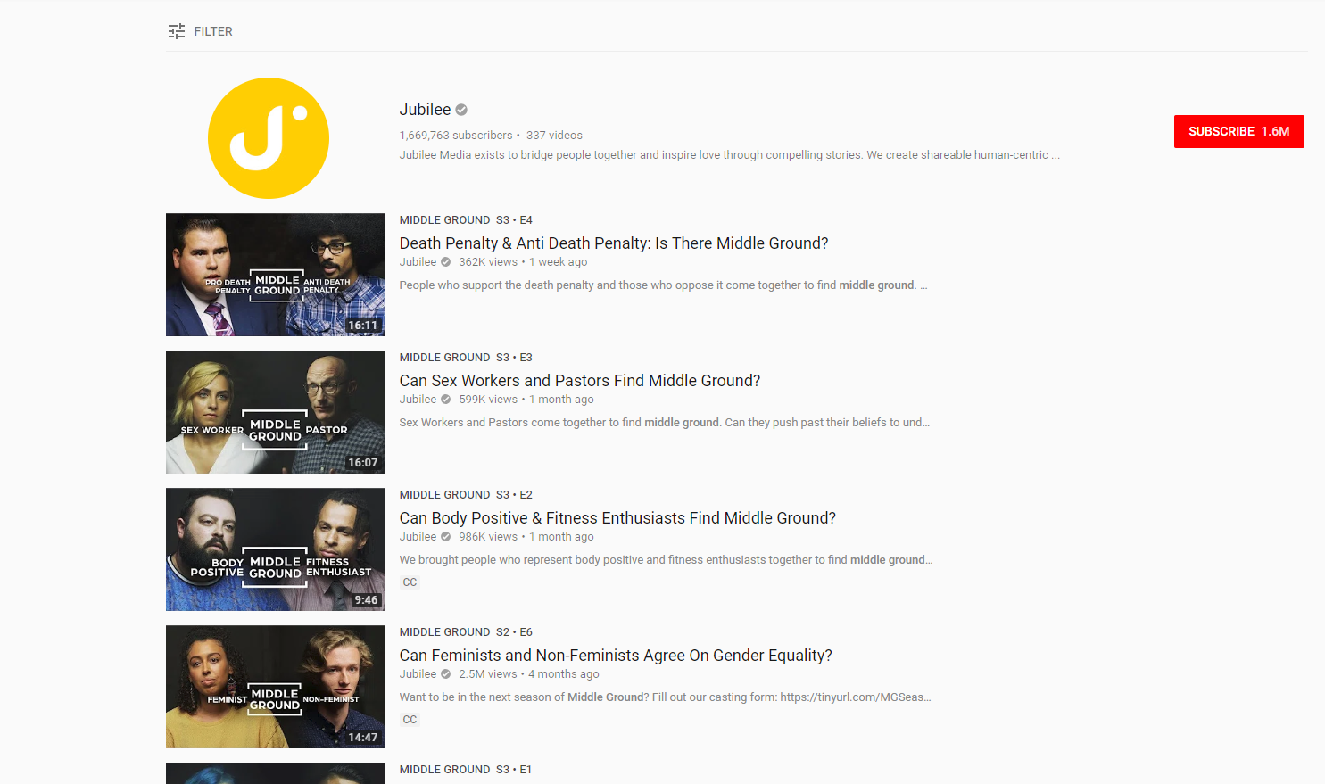Subscribe to Jubilee with the red button
The height and width of the screenshot is (784, 1325).
pos(1238,131)
